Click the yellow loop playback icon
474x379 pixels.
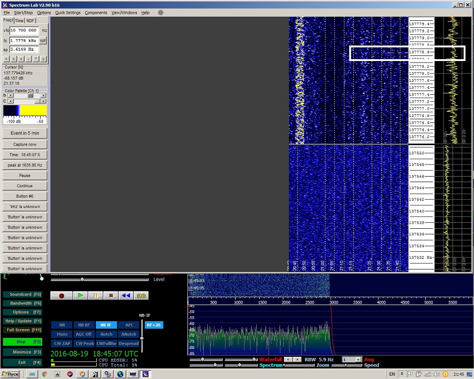pyautogui.click(x=141, y=296)
